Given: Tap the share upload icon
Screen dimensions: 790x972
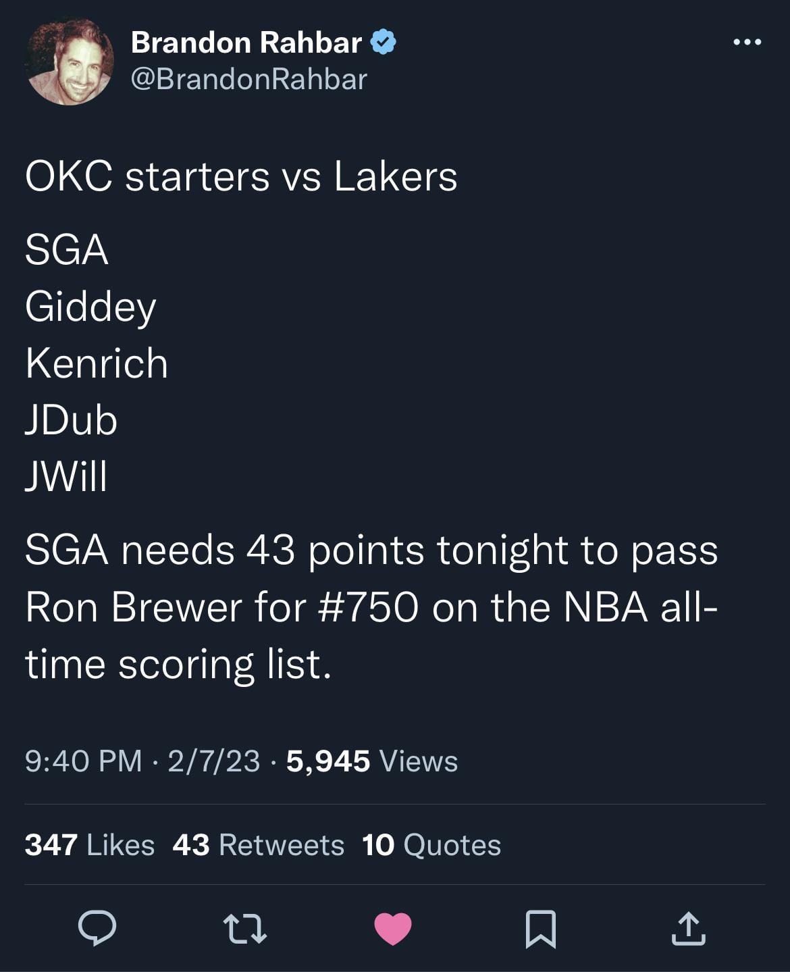Looking at the screenshot, I should 688,928.
